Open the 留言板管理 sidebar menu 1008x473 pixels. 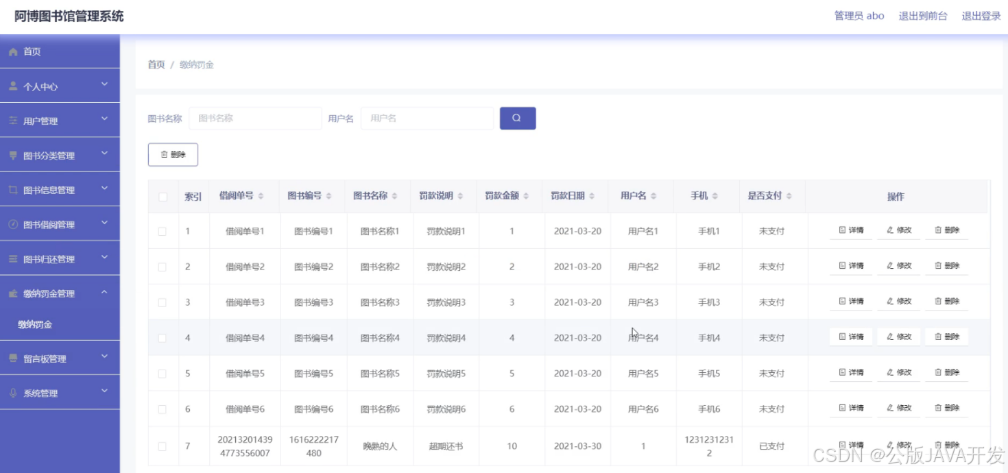coord(60,358)
